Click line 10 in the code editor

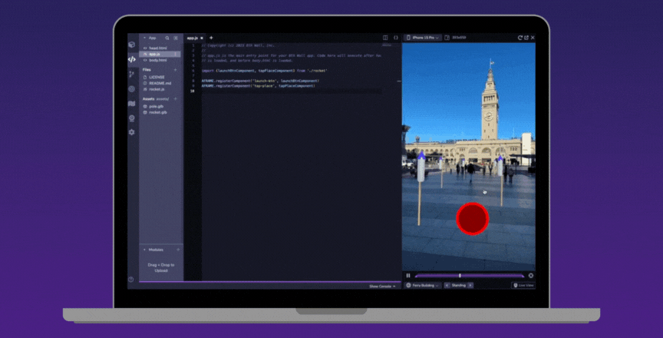292,91
